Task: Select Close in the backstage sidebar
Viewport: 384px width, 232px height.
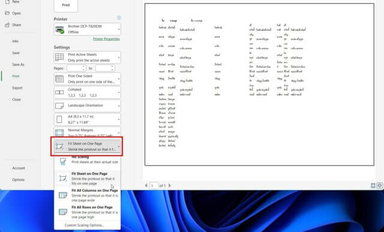Action: pyautogui.click(x=16, y=100)
